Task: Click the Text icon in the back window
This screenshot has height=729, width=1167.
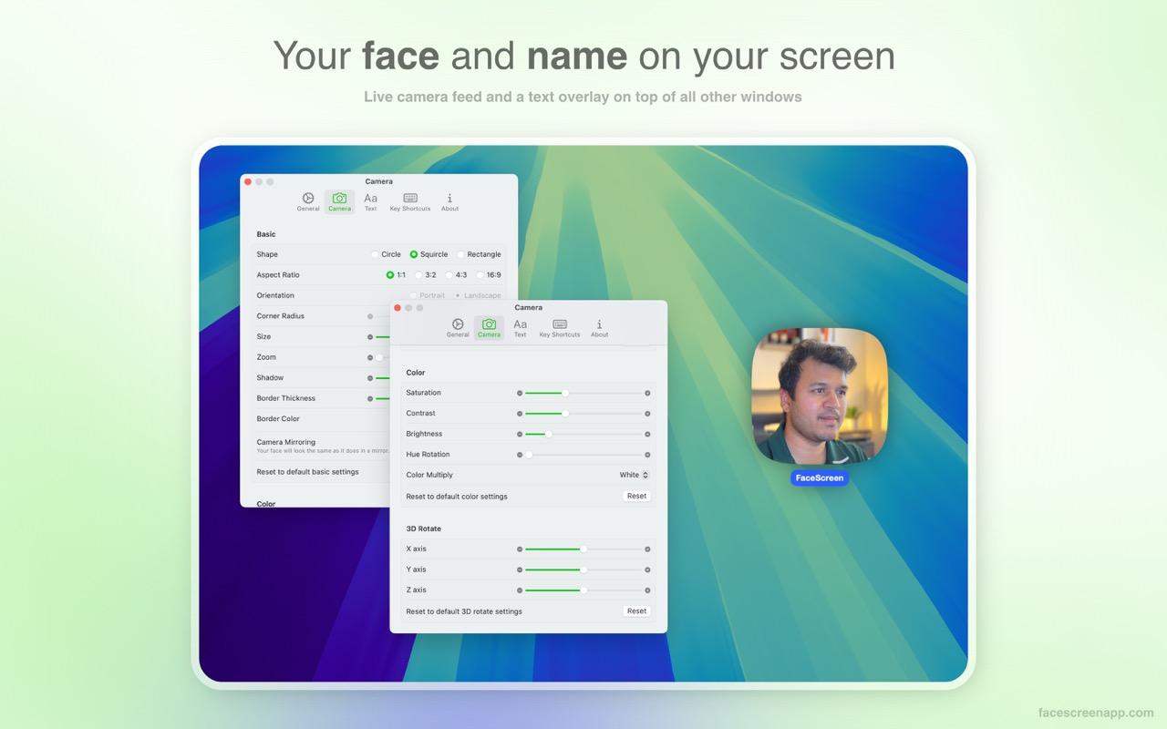Action: [x=370, y=199]
